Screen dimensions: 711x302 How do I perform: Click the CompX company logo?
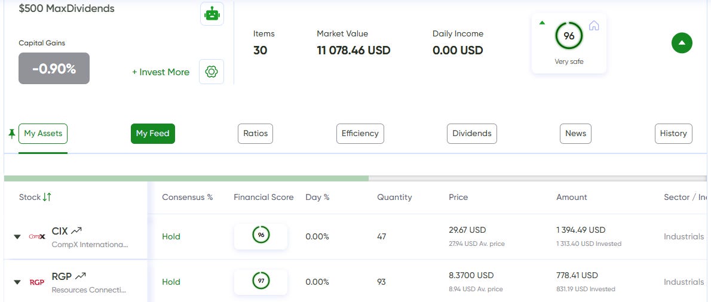click(x=37, y=236)
